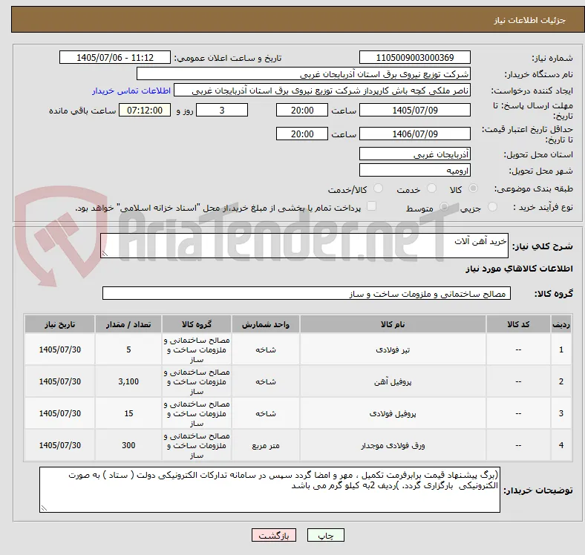Click the remaining time 07:12:00 field
Image resolution: width=585 pixels, height=555 pixels.
[x=145, y=110]
